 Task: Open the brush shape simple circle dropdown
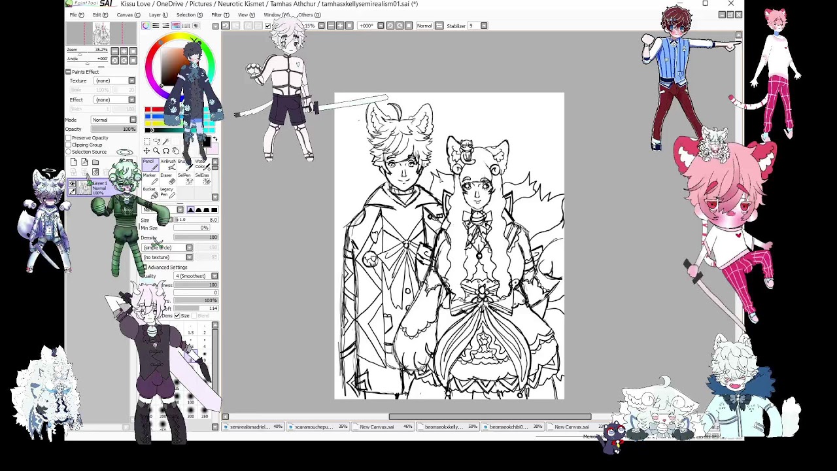point(167,247)
